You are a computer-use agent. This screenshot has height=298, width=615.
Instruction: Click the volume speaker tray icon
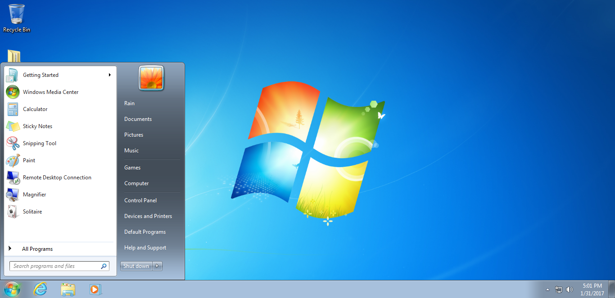[x=570, y=289]
